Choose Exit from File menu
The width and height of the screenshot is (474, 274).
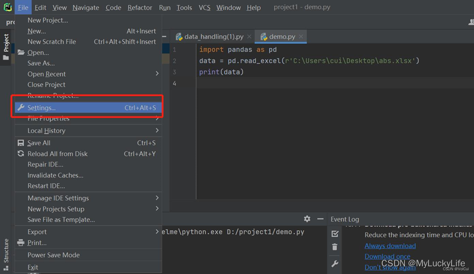pos(88,267)
